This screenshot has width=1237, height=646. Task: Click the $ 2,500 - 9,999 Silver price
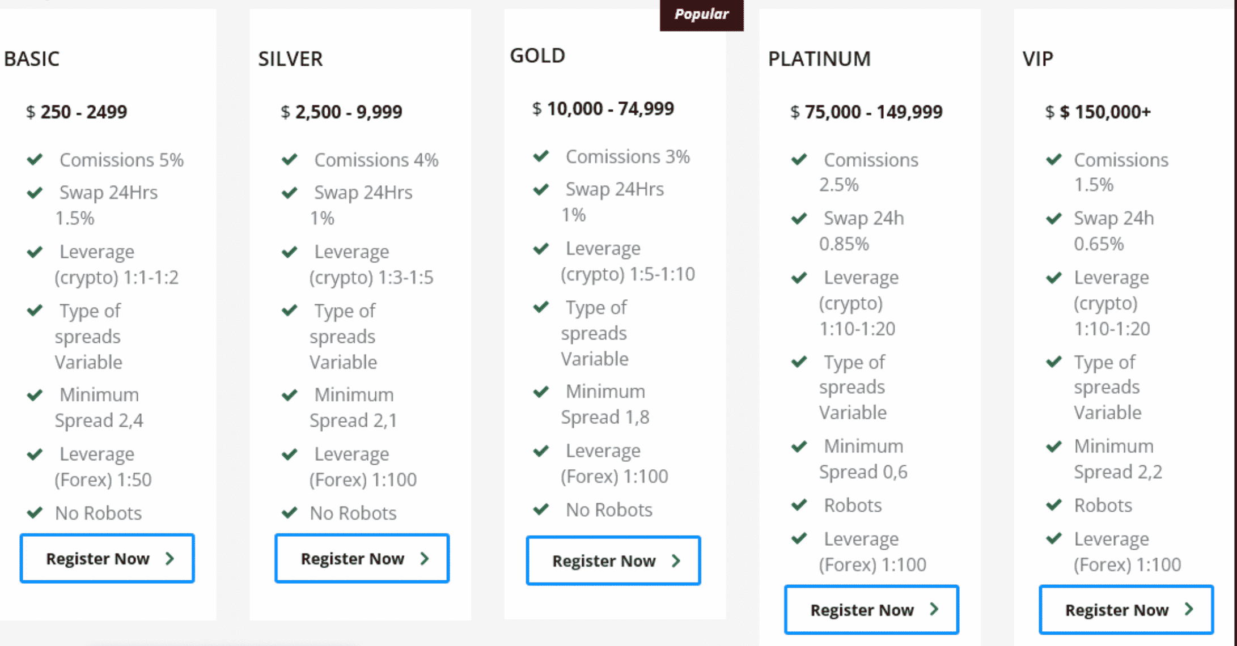tap(341, 112)
